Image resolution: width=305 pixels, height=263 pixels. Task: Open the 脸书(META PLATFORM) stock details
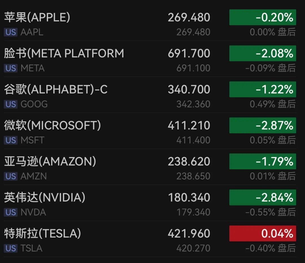coord(64,53)
